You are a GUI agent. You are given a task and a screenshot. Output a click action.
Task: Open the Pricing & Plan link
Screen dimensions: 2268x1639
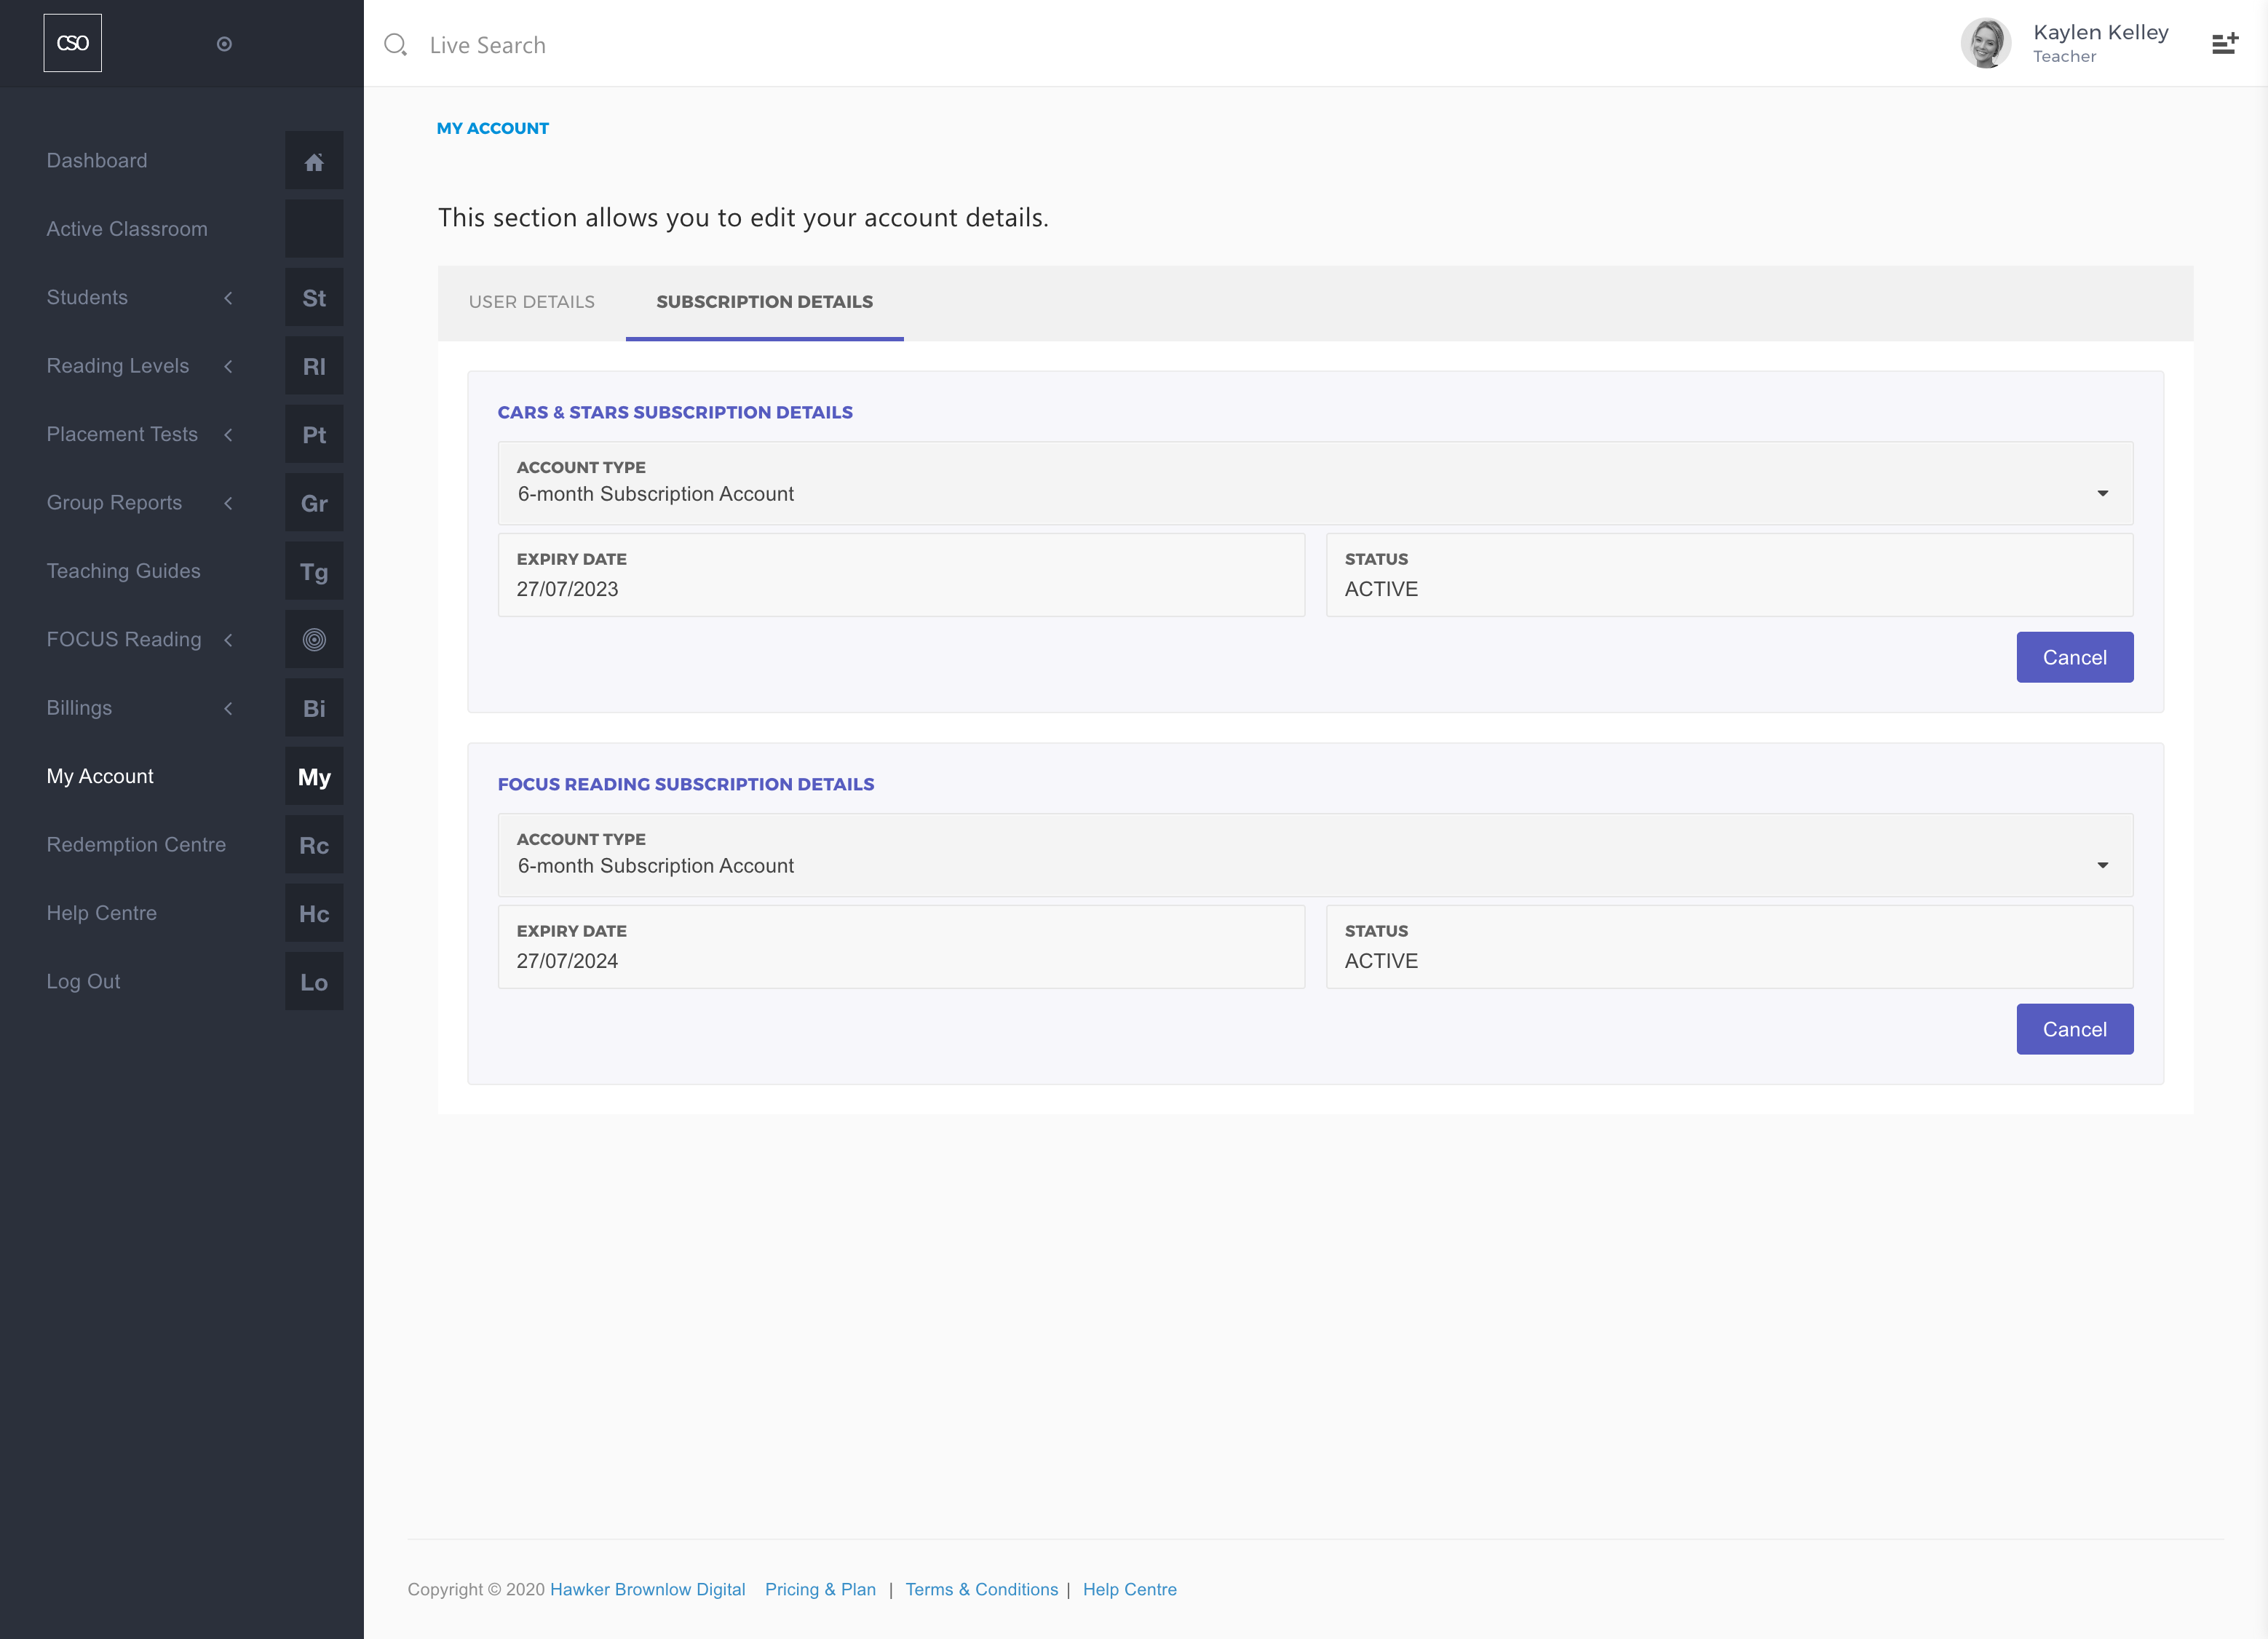(x=820, y=1589)
